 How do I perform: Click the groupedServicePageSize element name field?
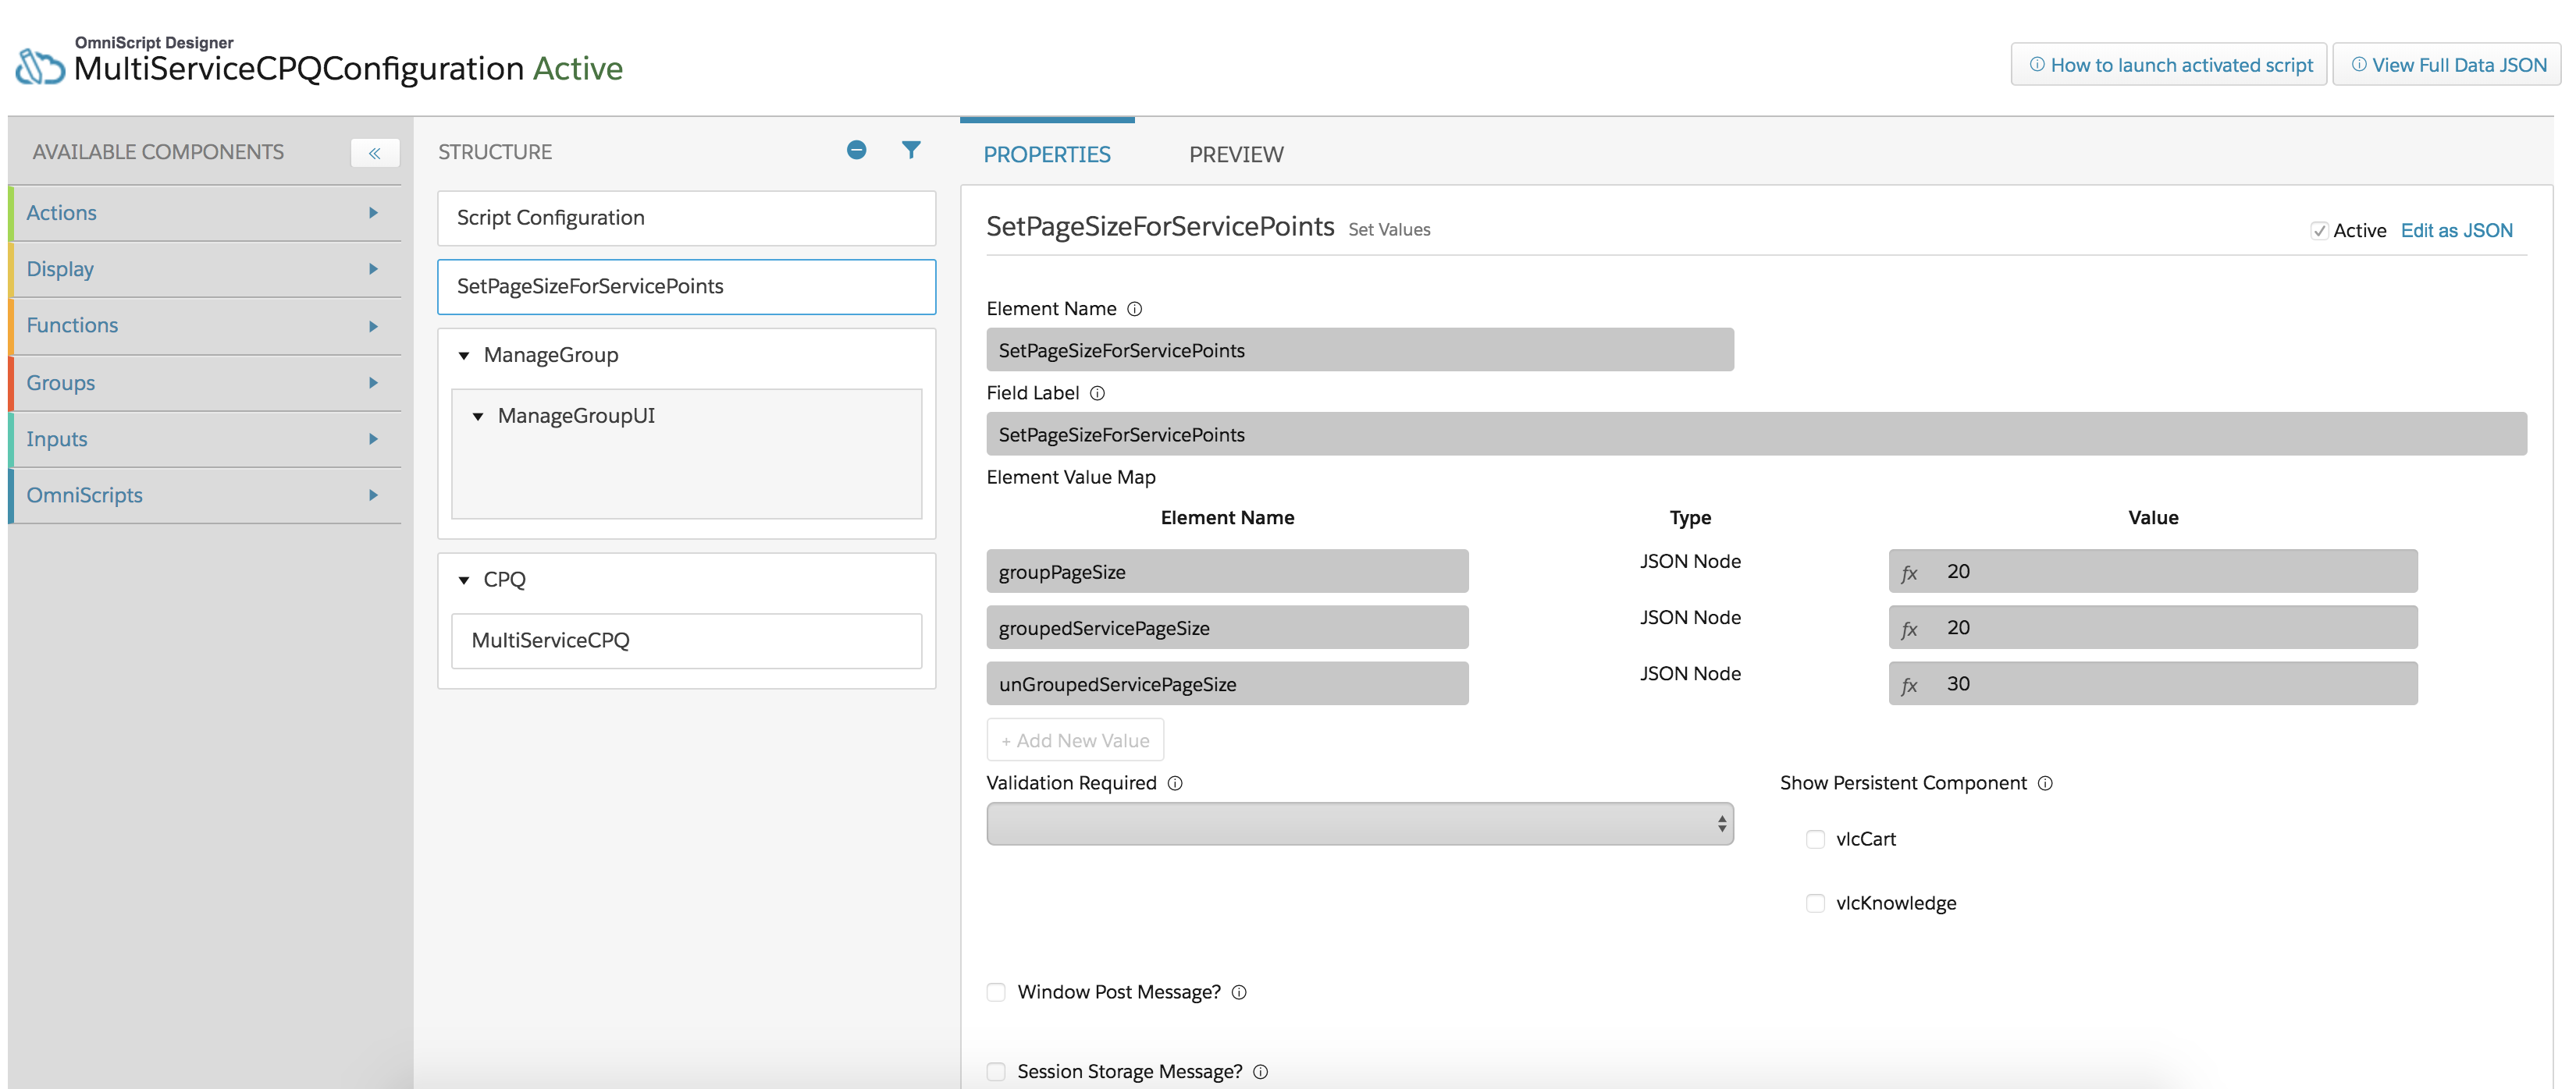(x=1228, y=629)
